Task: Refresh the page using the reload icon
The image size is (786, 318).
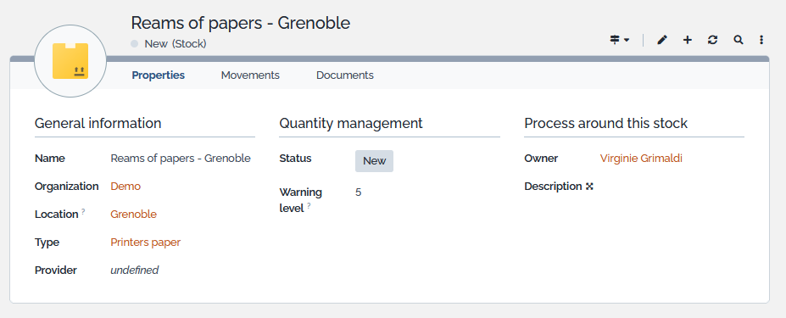Action: (x=712, y=40)
